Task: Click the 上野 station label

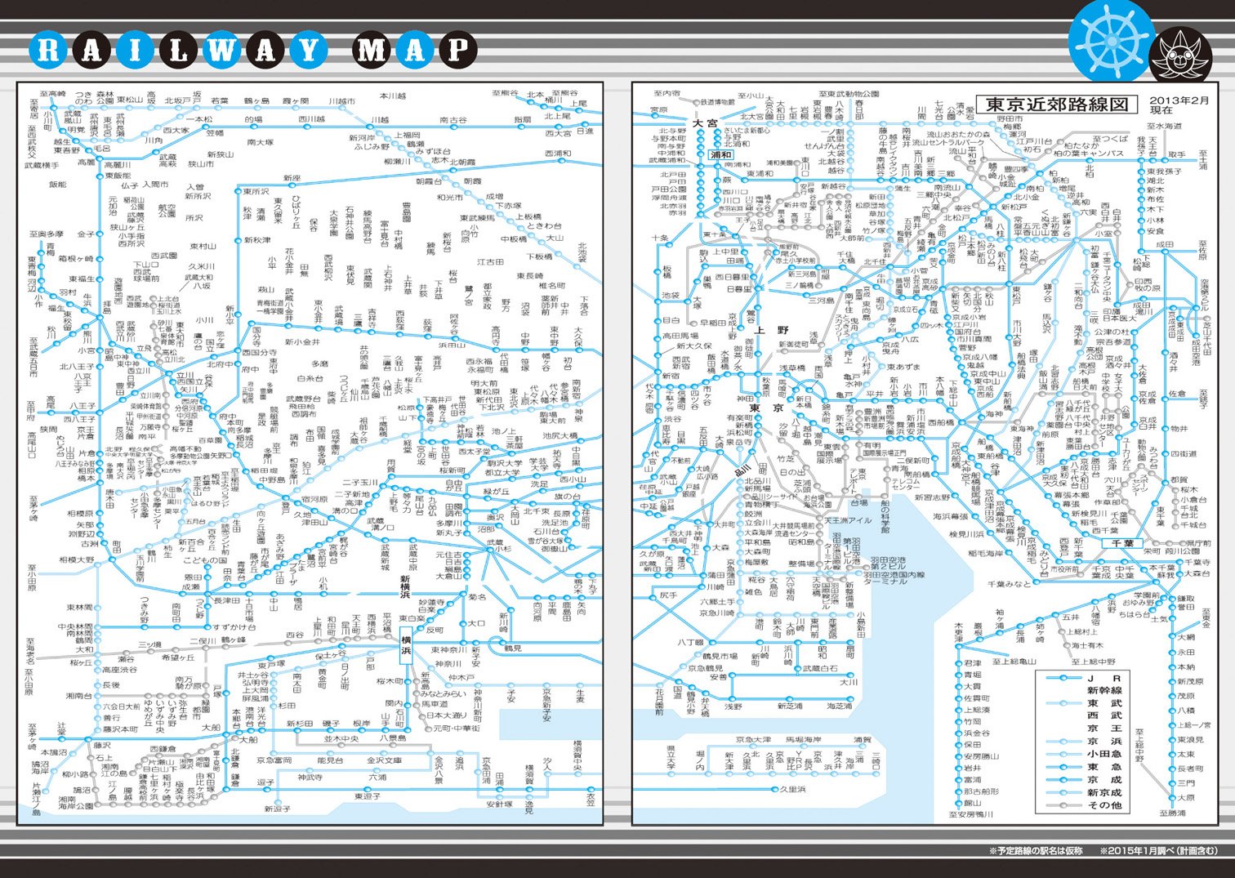Action: [771, 330]
